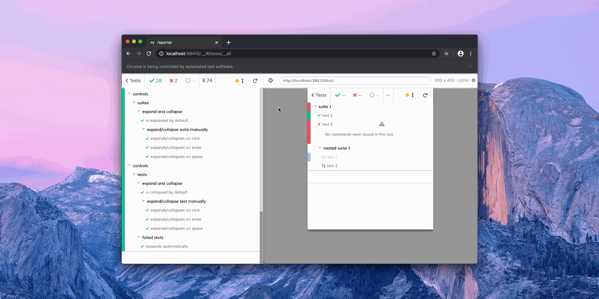
Task: Click the outer reporter vertical scrollbar
Action: 261,238
